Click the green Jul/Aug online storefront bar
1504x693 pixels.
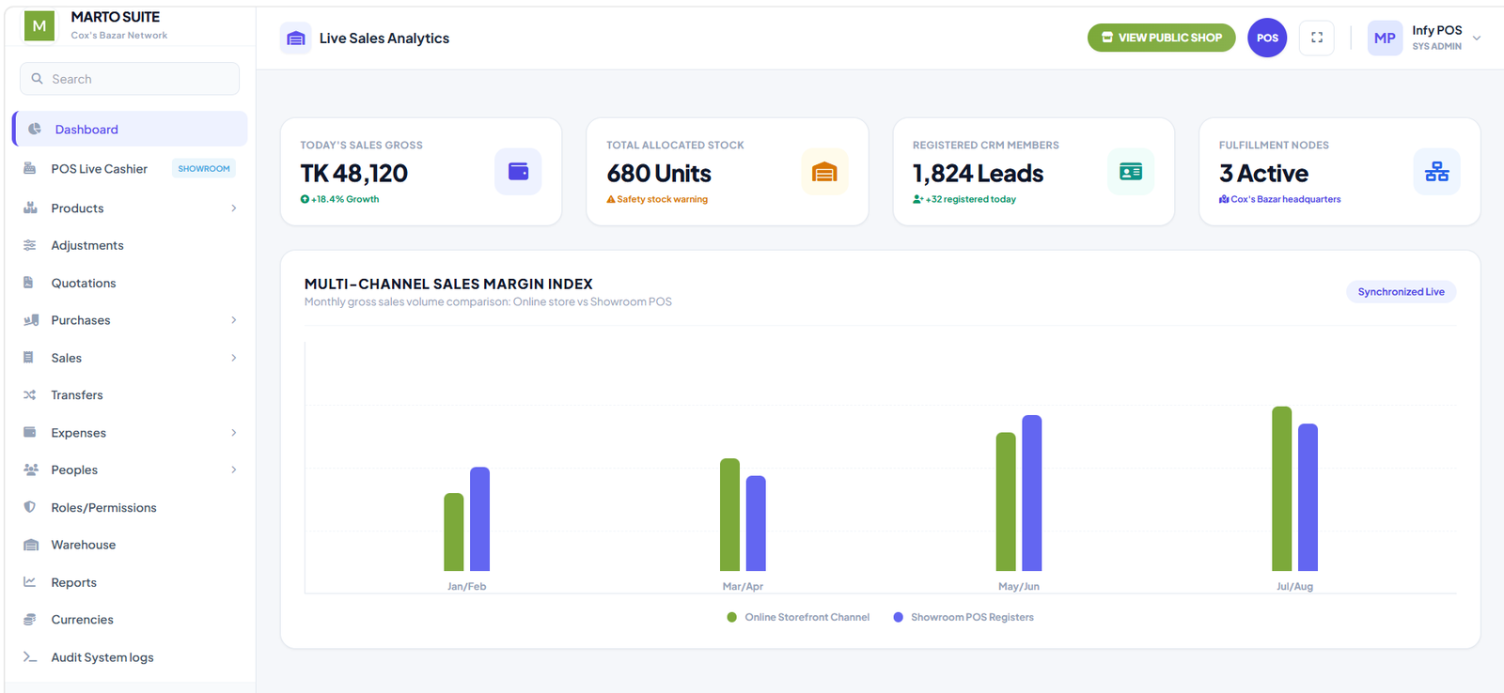click(x=1282, y=488)
